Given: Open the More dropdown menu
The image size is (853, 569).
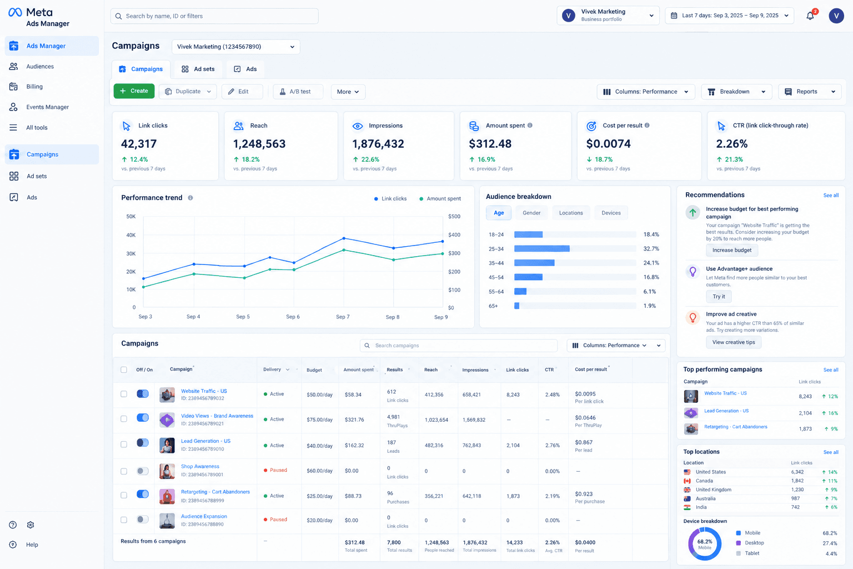Looking at the screenshot, I should pyautogui.click(x=348, y=92).
